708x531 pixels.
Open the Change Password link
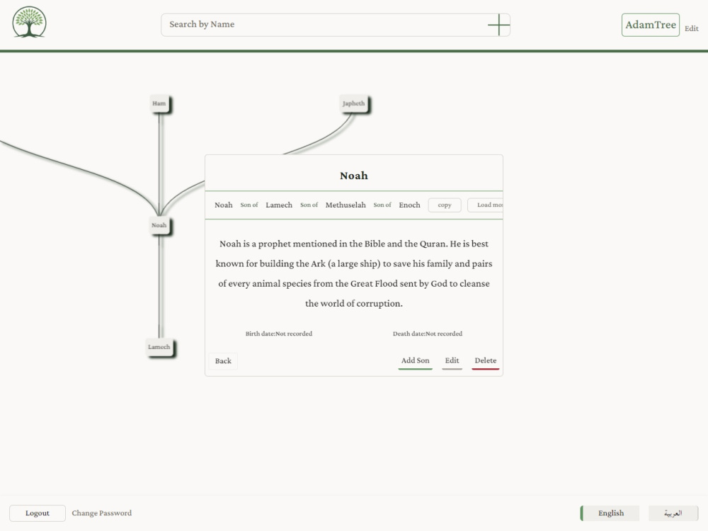tap(101, 513)
